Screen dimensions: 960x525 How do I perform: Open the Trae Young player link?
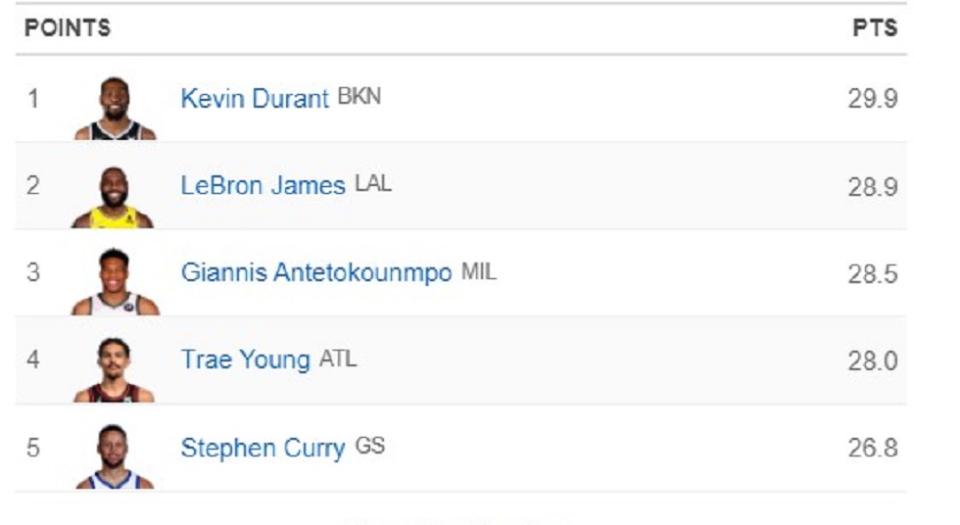coord(246,359)
